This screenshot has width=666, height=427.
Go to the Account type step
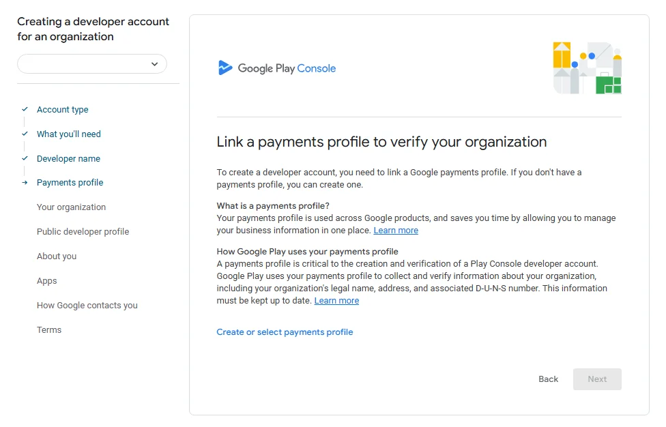[62, 110]
